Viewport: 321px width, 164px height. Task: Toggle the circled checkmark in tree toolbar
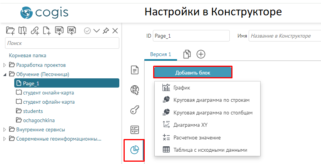tap(87, 31)
